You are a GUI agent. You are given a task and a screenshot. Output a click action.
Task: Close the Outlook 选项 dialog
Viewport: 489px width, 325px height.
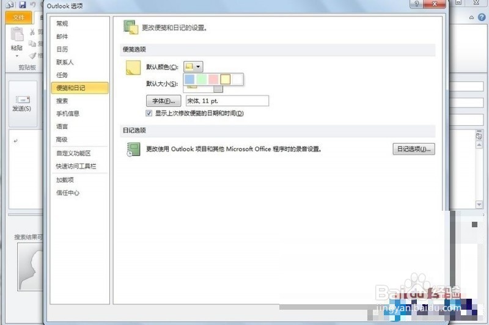click(x=435, y=4)
